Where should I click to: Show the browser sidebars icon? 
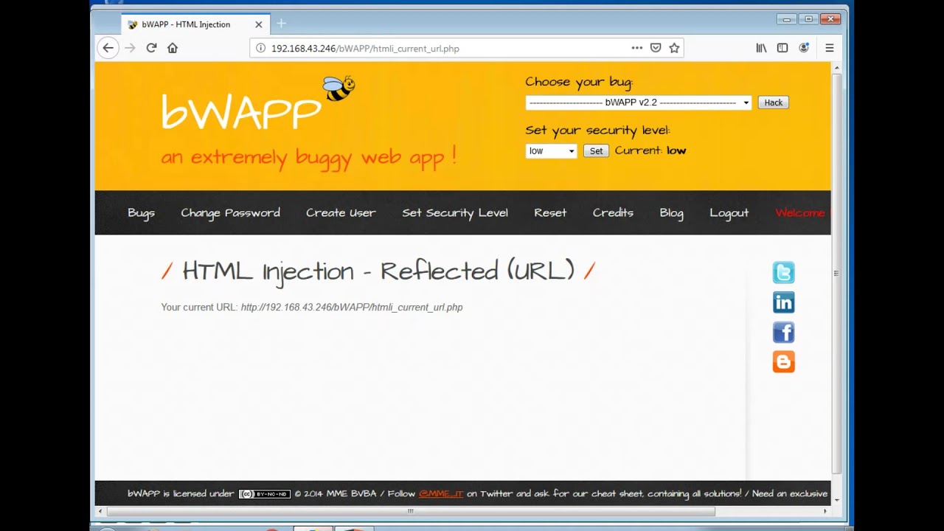click(x=782, y=48)
